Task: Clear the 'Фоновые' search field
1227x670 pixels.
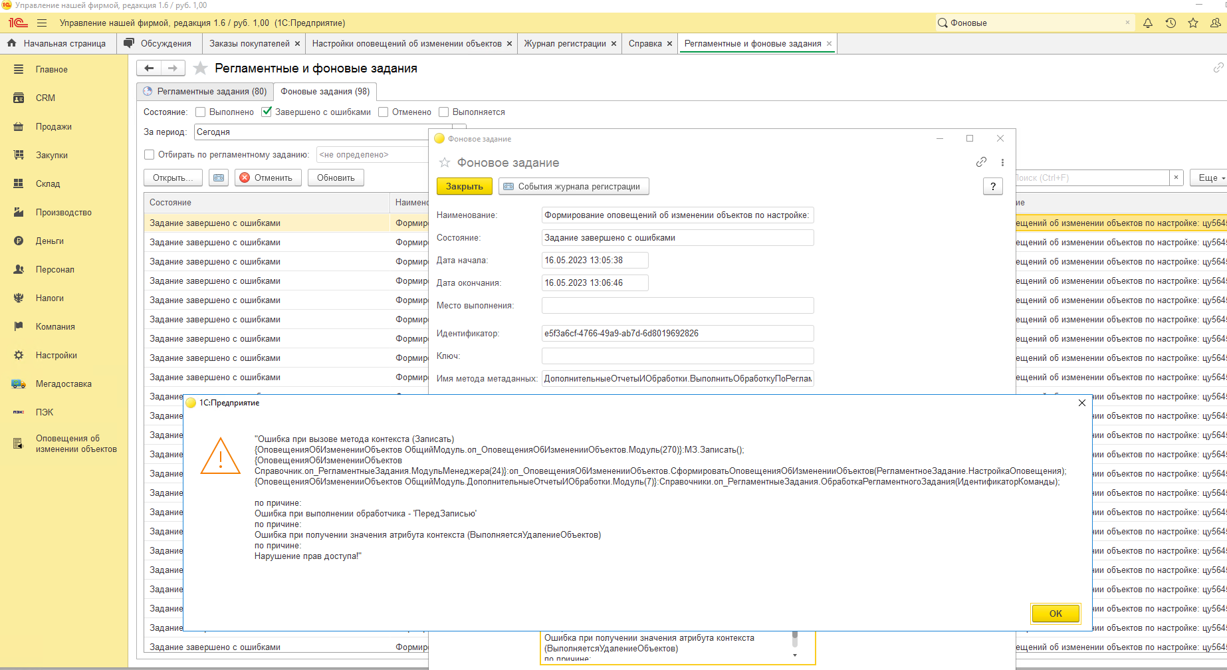Action: pyautogui.click(x=1127, y=23)
